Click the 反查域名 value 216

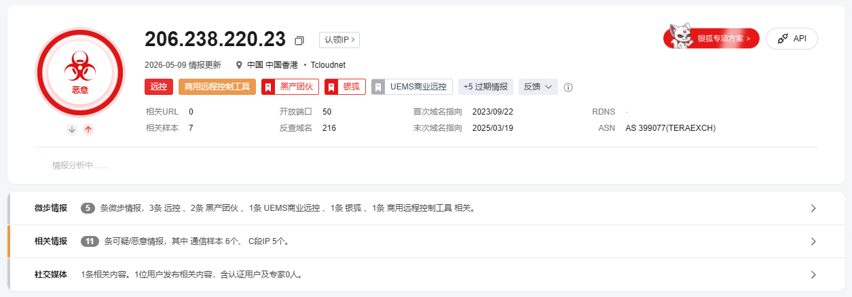tap(329, 127)
